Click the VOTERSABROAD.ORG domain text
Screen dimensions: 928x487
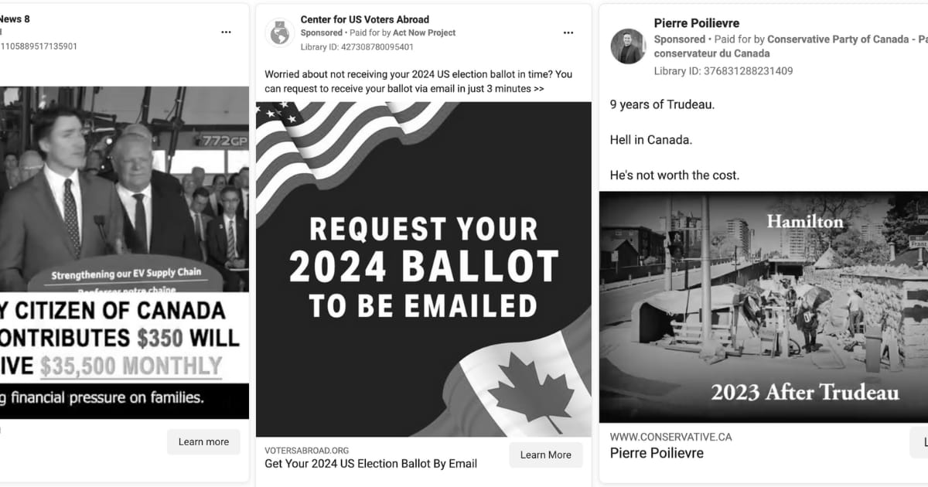click(307, 451)
